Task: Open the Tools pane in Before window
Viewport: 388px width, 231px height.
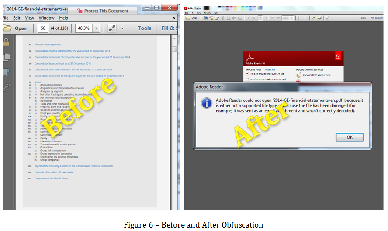Action: coord(145,28)
